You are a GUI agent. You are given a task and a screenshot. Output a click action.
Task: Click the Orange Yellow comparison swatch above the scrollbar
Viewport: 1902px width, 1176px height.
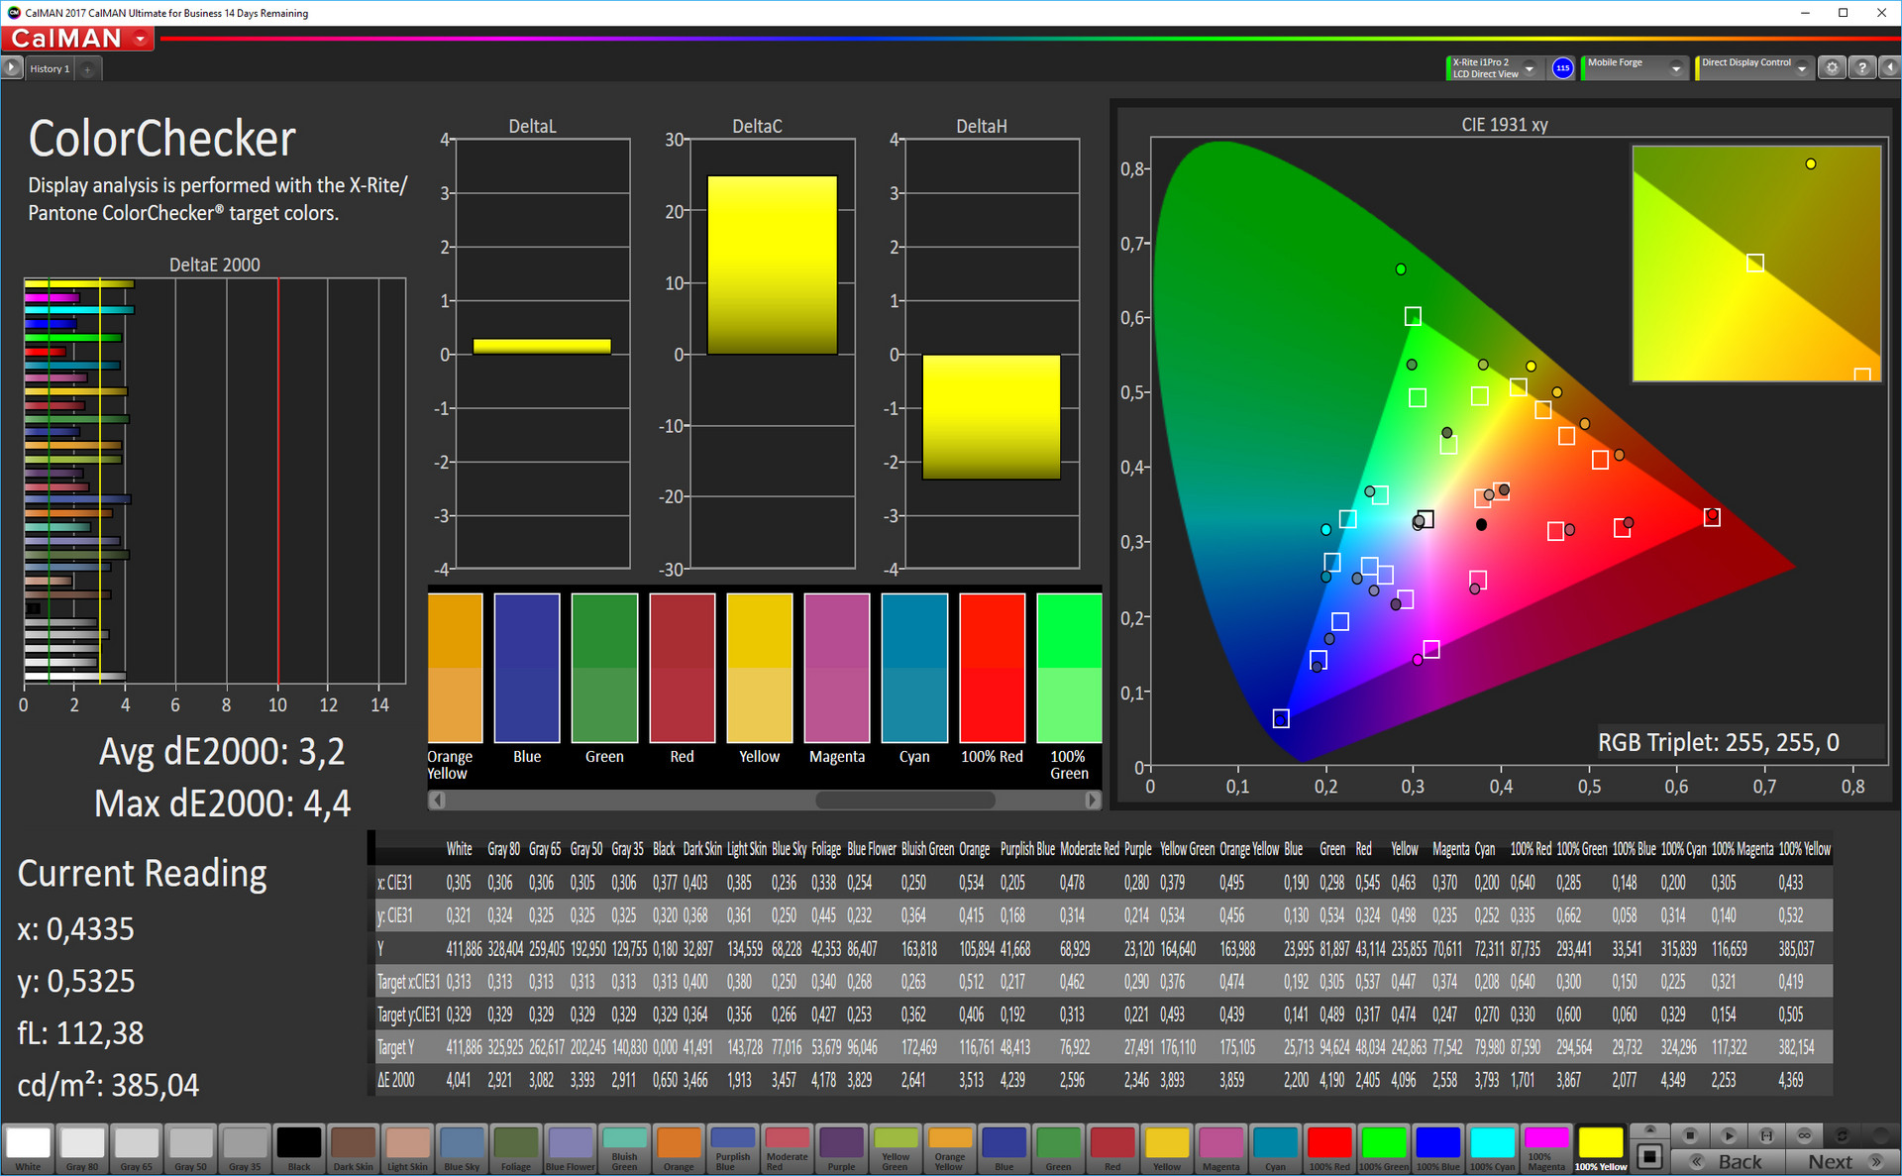[x=455, y=668]
